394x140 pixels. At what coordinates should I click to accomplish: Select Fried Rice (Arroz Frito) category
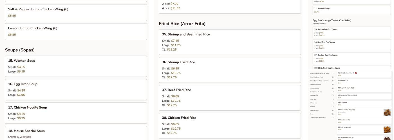tap(317, 77)
